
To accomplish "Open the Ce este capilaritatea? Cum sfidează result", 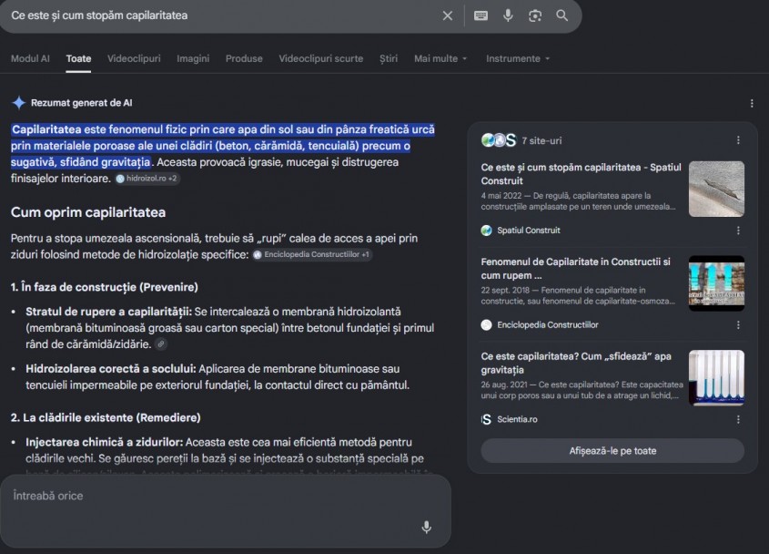I will click(576, 363).
